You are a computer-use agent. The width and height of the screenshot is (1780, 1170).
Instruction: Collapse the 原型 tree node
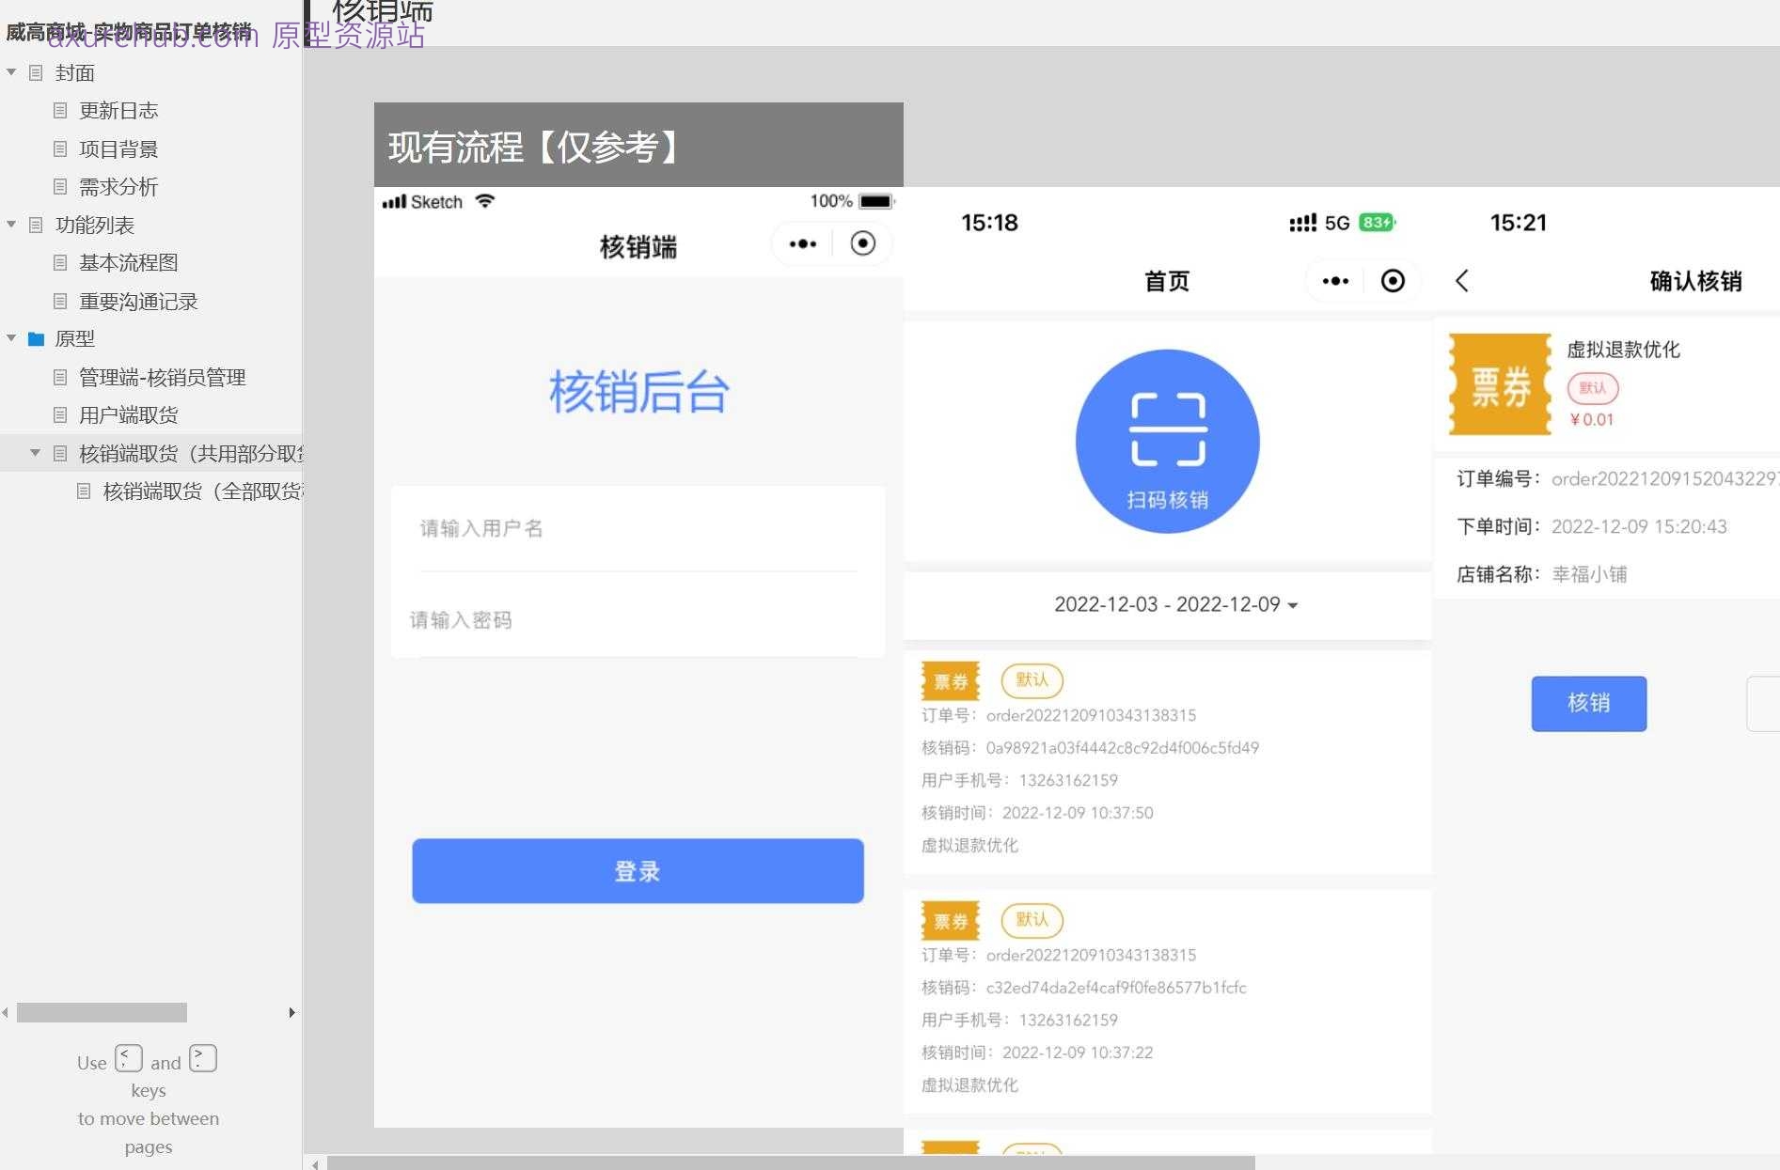tap(11, 338)
